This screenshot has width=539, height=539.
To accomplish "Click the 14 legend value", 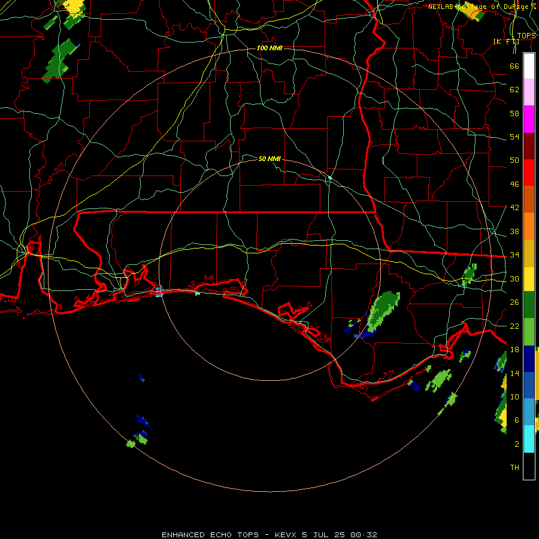I will pos(514,374).
